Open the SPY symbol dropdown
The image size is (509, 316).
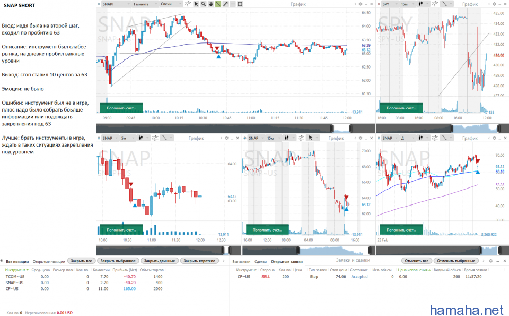coord(390,4)
